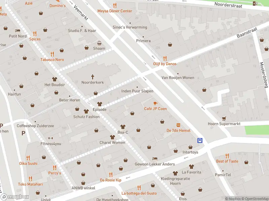Click the Toko Matahari restaurant icon

[x=30, y=179]
